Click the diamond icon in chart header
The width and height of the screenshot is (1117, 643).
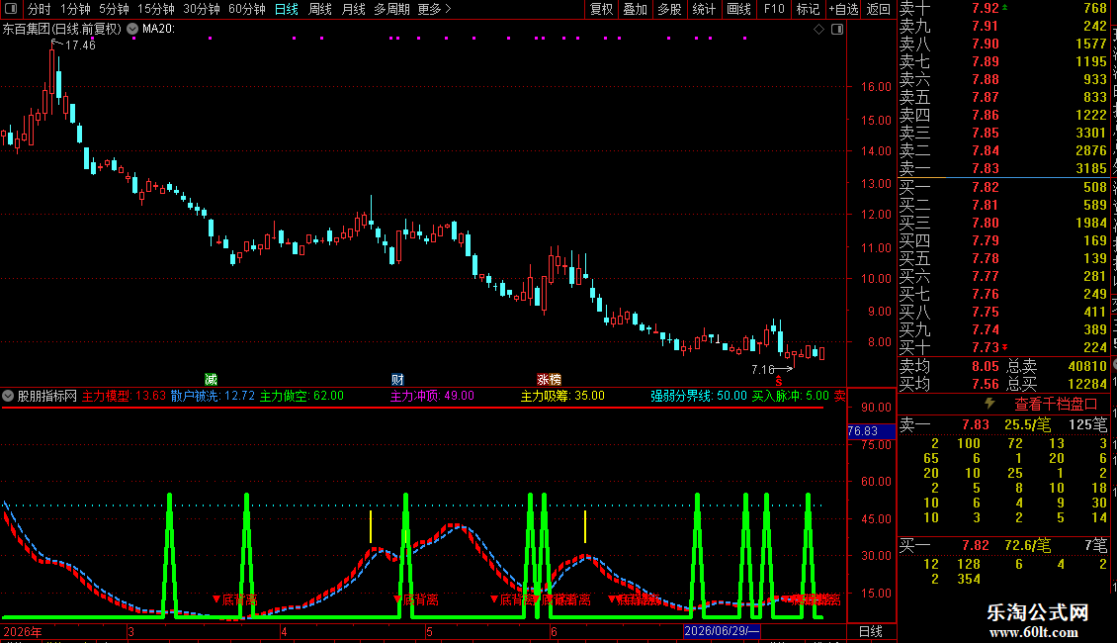tap(818, 30)
